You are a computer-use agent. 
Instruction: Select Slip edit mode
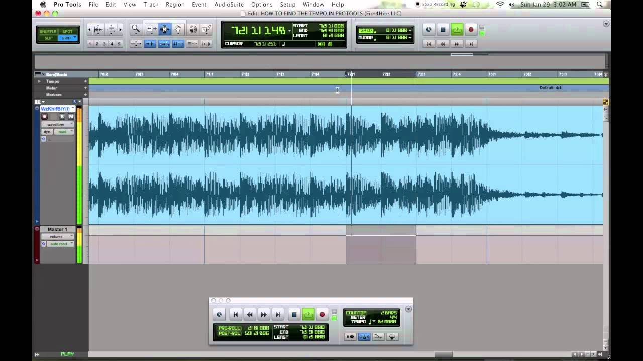(x=48, y=38)
